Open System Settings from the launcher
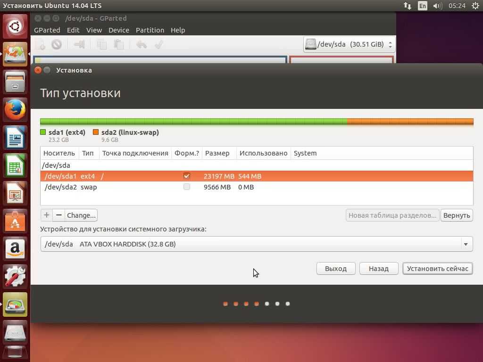 coord(15,276)
